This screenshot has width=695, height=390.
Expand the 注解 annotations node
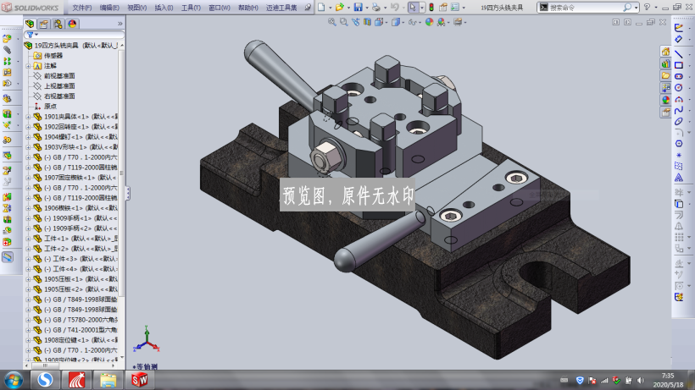[x=28, y=66]
